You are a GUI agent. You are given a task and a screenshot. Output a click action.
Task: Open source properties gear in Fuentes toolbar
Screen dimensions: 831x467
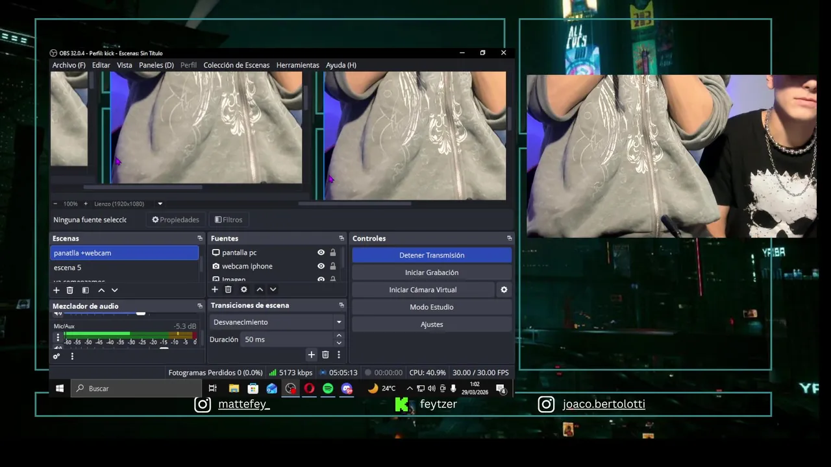[x=244, y=289]
